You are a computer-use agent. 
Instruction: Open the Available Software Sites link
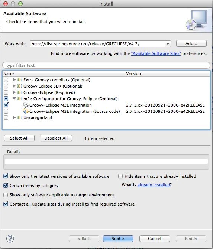[156, 53]
